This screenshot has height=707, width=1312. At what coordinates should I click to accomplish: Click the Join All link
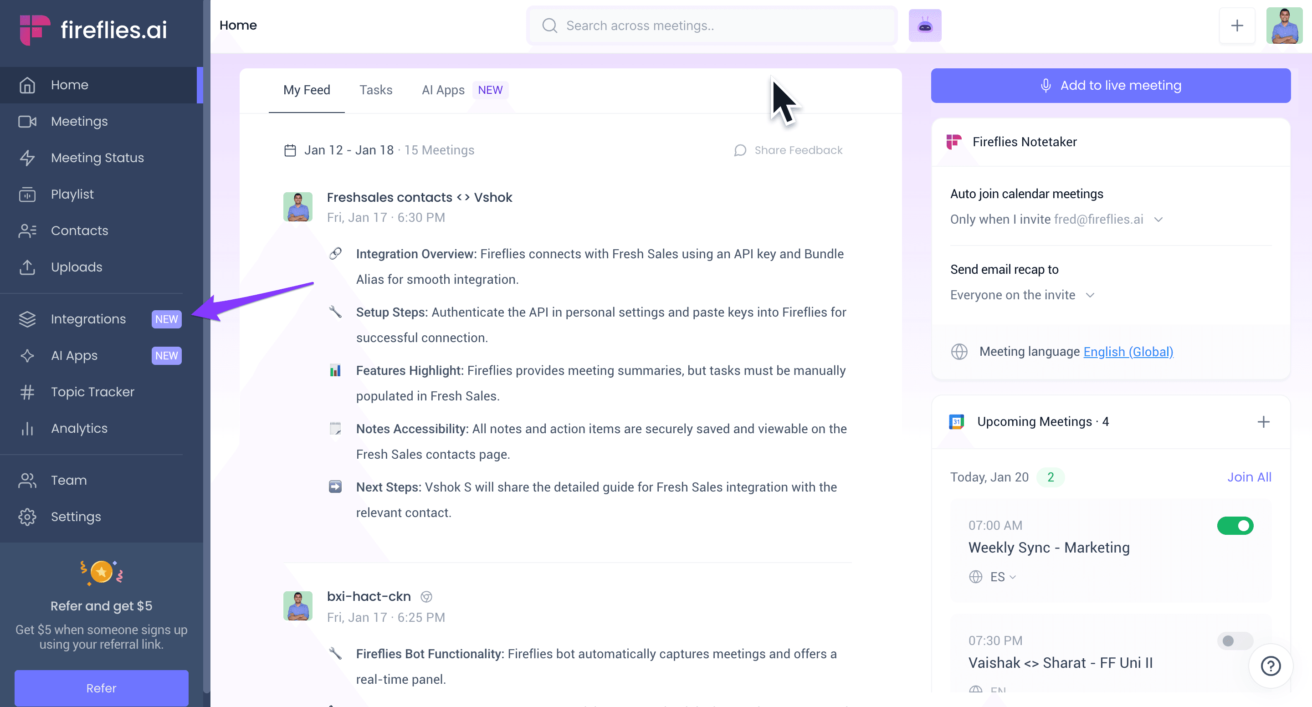pyautogui.click(x=1249, y=477)
